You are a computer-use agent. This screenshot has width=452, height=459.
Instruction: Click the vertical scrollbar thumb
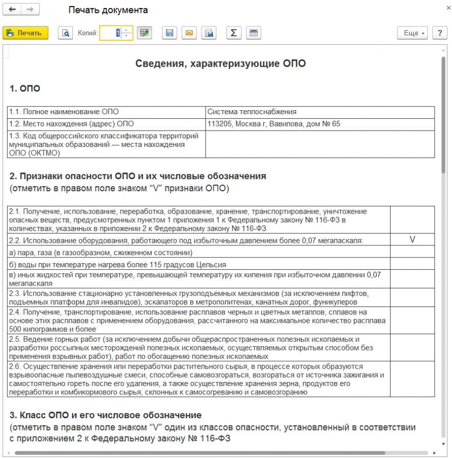pos(443,114)
